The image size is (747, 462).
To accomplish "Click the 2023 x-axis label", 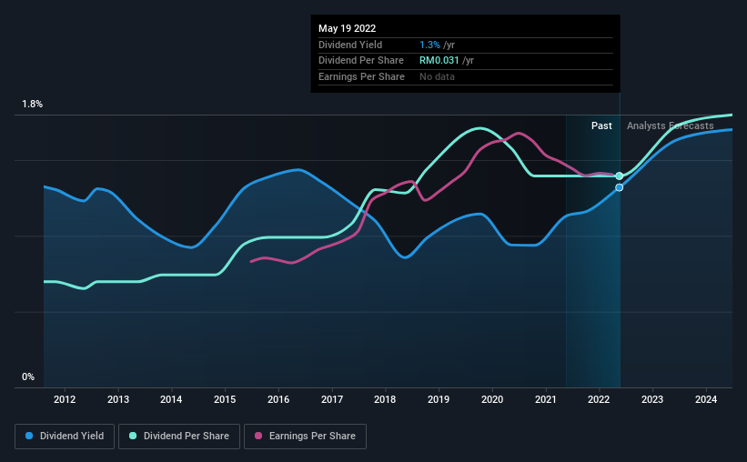I will [x=652, y=399].
